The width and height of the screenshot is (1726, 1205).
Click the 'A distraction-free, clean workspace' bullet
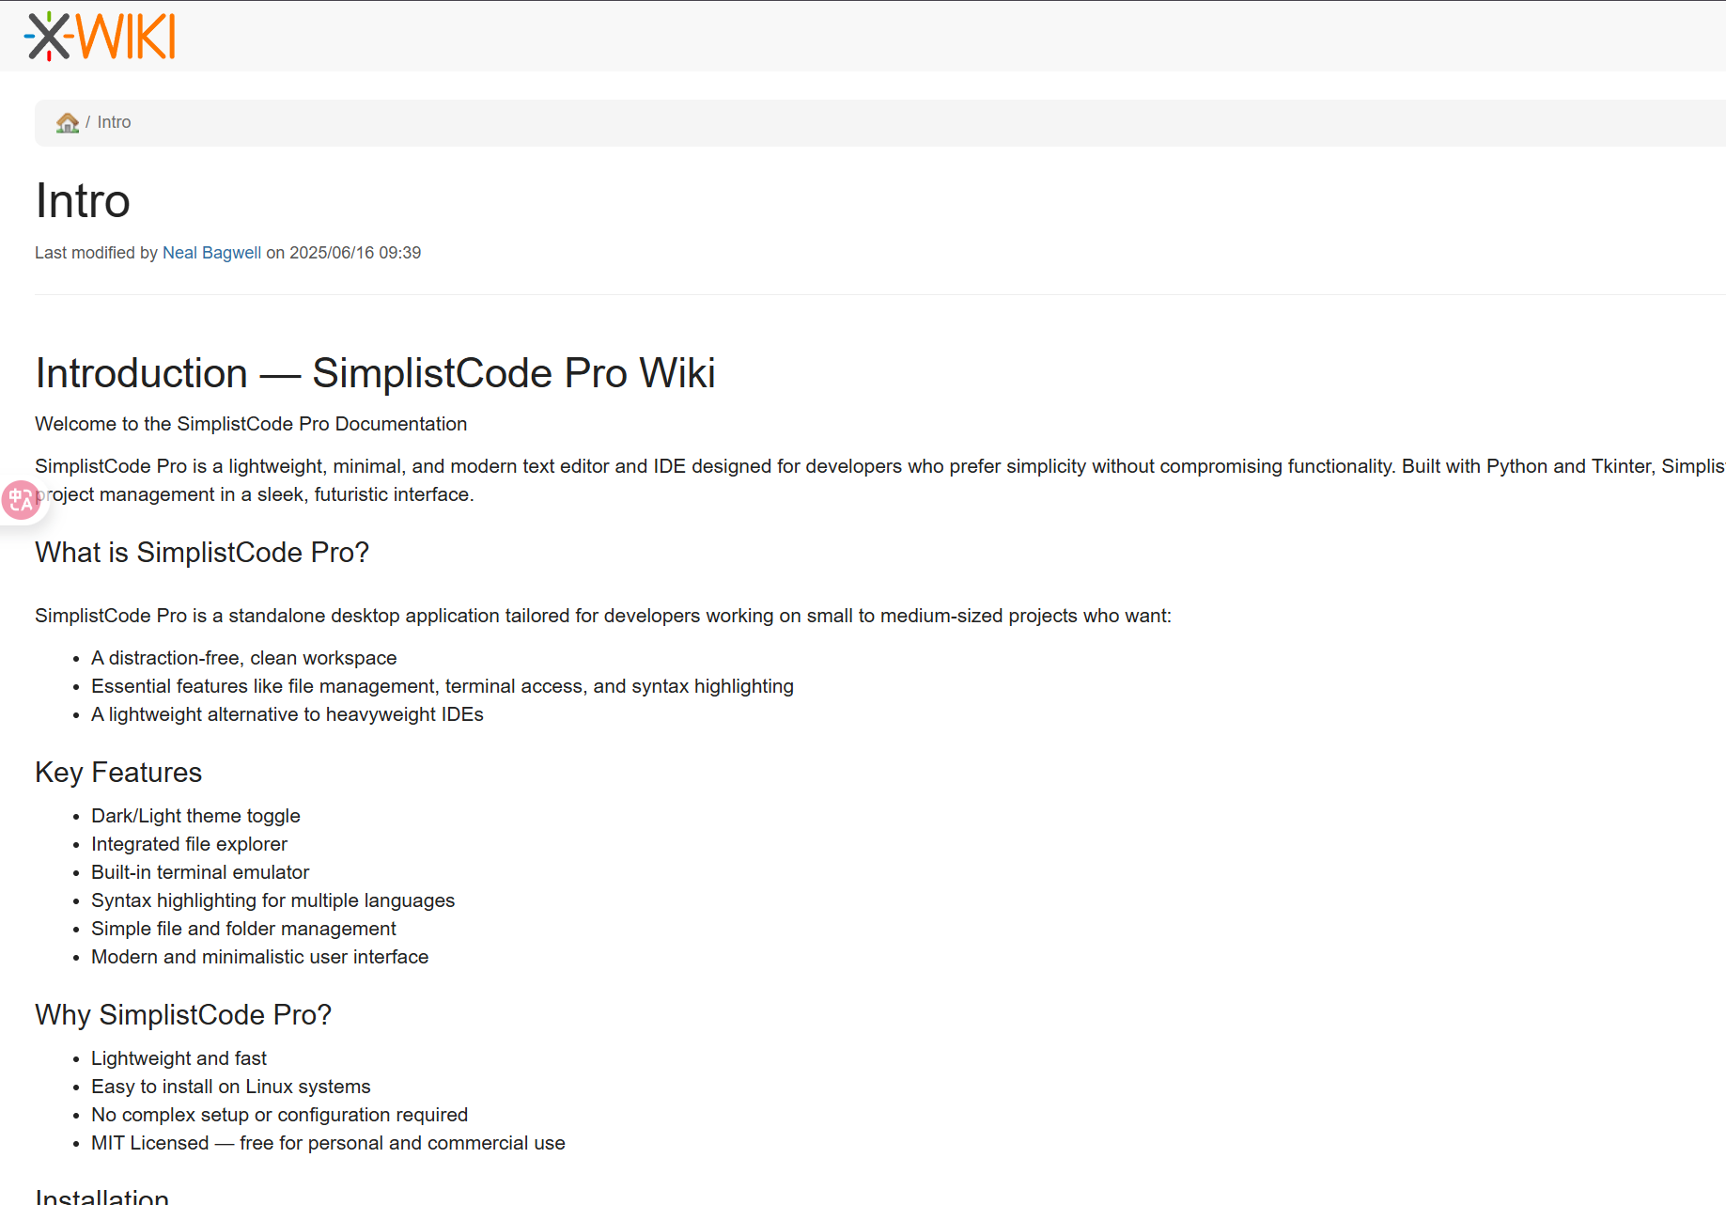pos(243,658)
